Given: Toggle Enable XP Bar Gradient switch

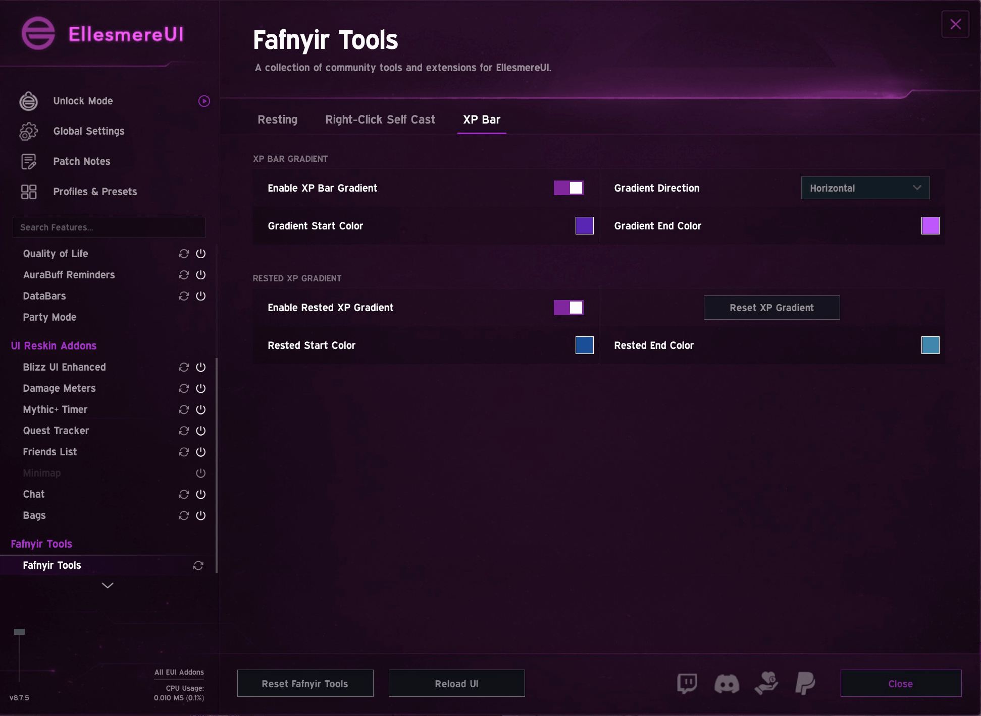Looking at the screenshot, I should (x=569, y=188).
